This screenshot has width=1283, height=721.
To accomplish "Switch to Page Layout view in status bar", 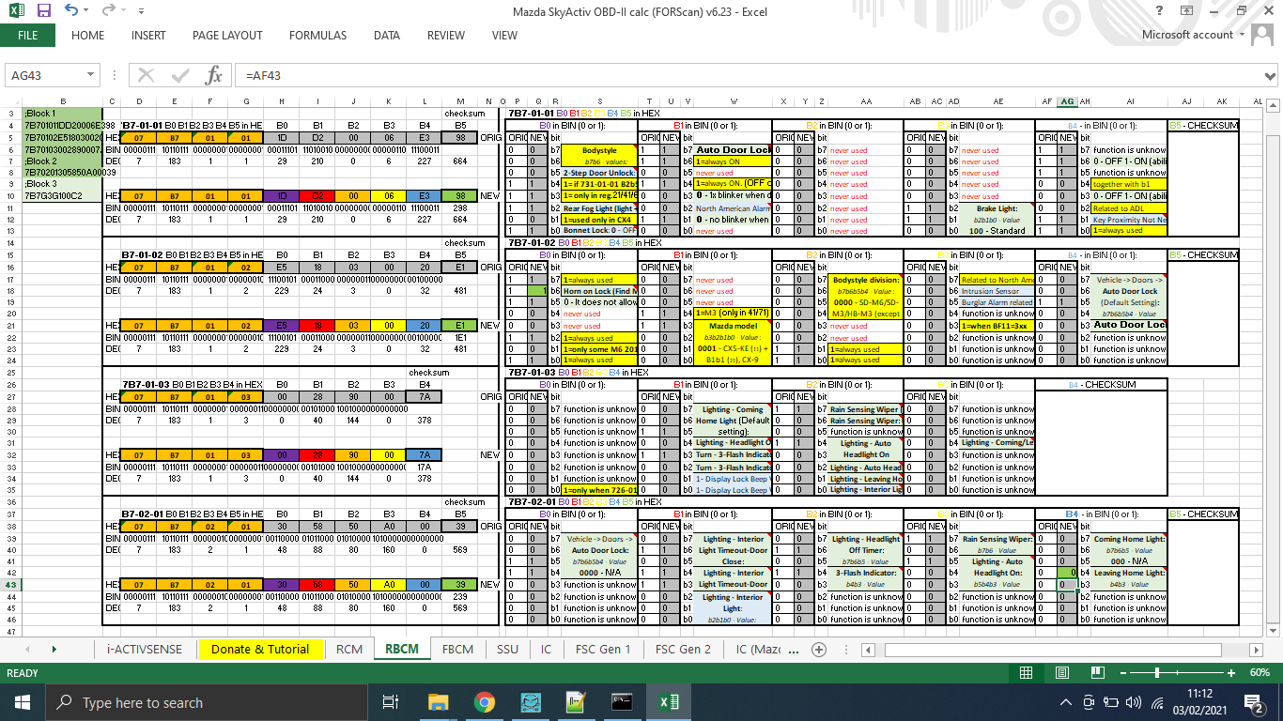I will [1062, 673].
